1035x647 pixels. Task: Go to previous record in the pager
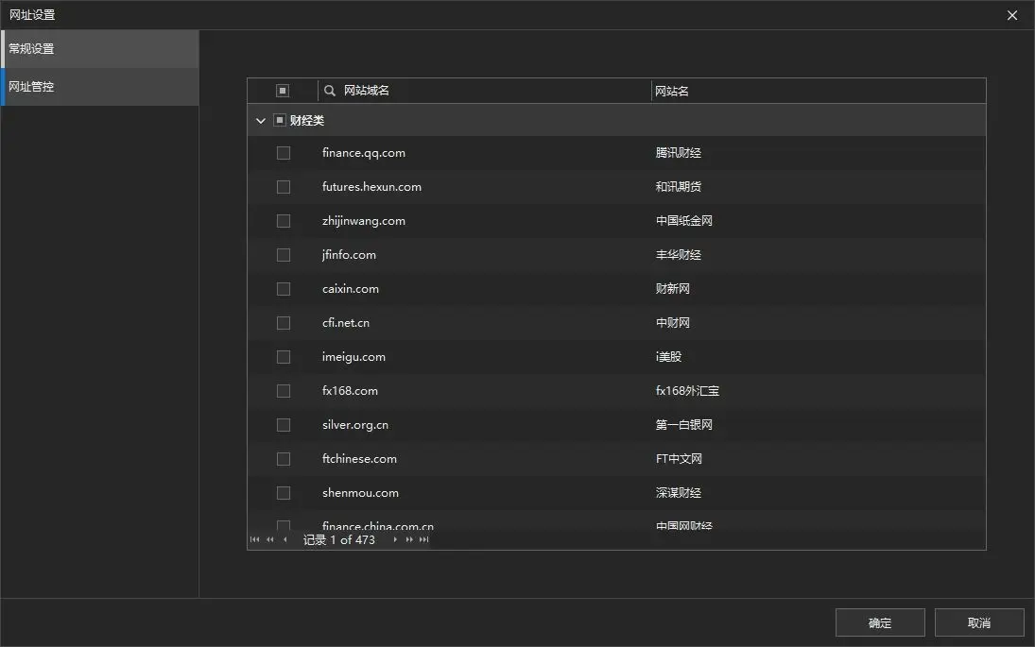(x=285, y=539)
